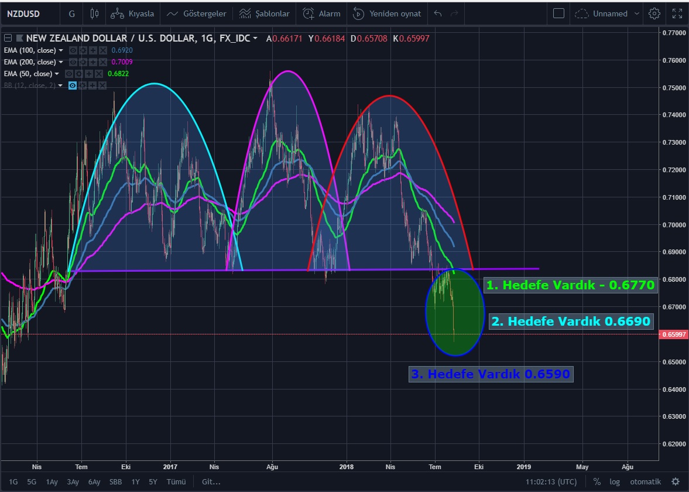Image resolution: width=689 pixels, height=492 pixels.
Task: Click the redo arrow in the toolbar
Action: tap(454, 13)
